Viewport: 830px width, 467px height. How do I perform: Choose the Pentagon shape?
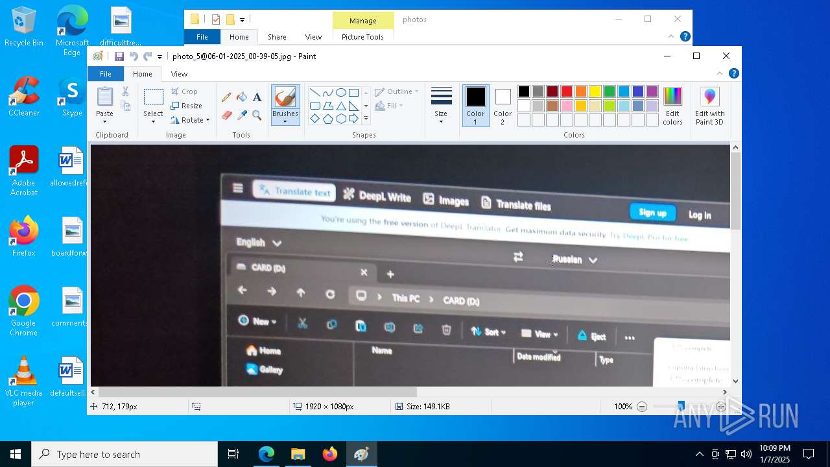(327, 119)
